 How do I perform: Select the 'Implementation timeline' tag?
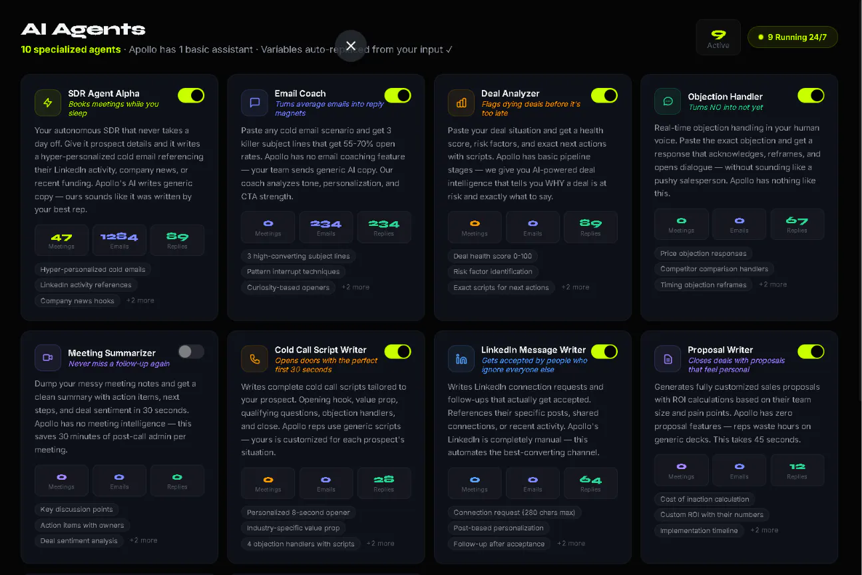tap(699, 530)
